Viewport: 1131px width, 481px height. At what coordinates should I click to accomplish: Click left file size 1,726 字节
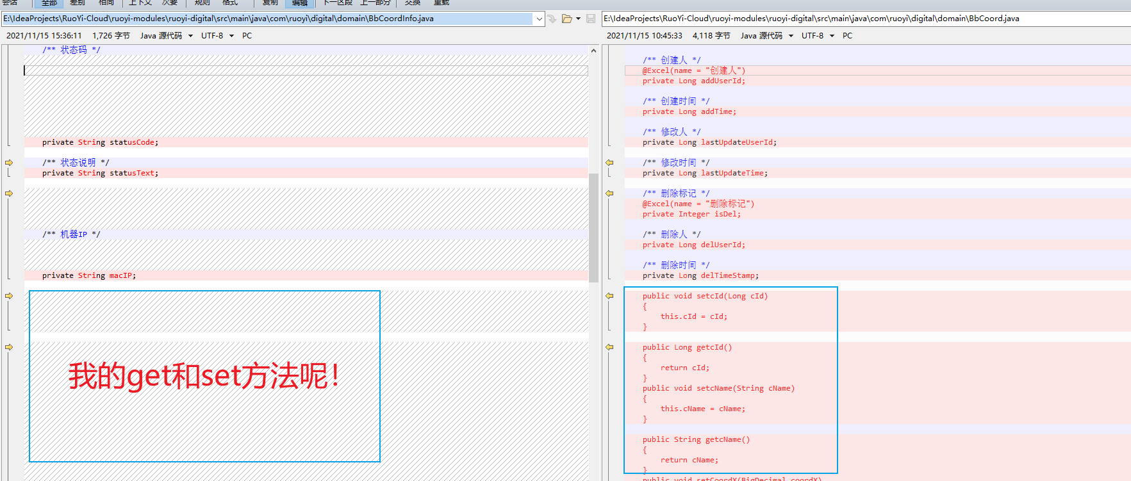111,36
